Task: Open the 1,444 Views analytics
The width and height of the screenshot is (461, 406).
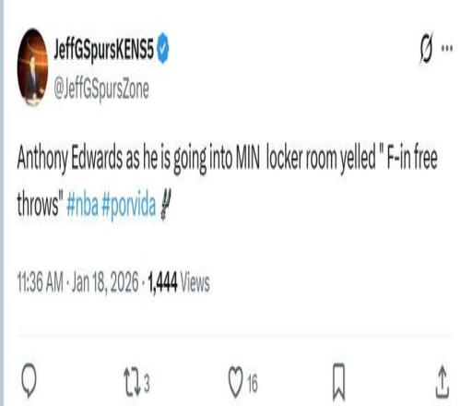Action: point(179,282)
